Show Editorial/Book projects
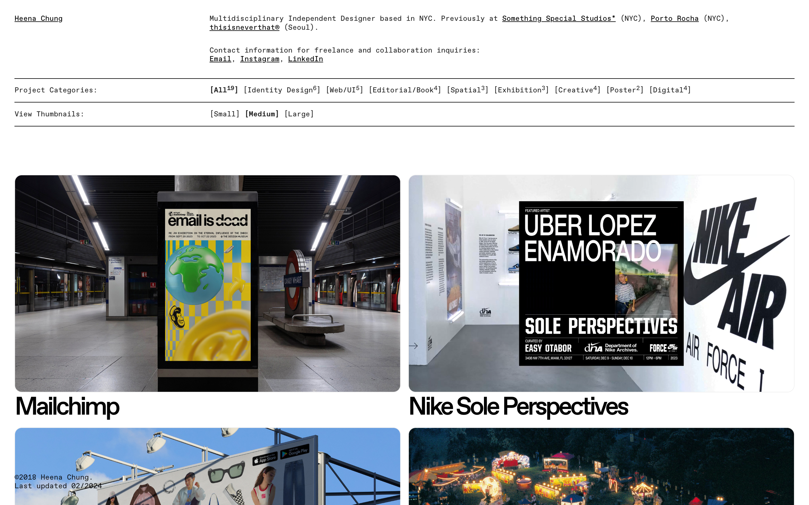This screenshot has height=505, width=809. (x=405, y=90)
